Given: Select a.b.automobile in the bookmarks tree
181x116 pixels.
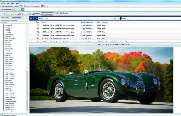Looking at the screenshot, I should tap(9, 109).
